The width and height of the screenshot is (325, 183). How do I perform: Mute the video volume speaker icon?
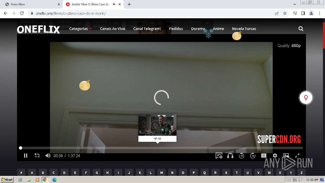pos(48,156)
